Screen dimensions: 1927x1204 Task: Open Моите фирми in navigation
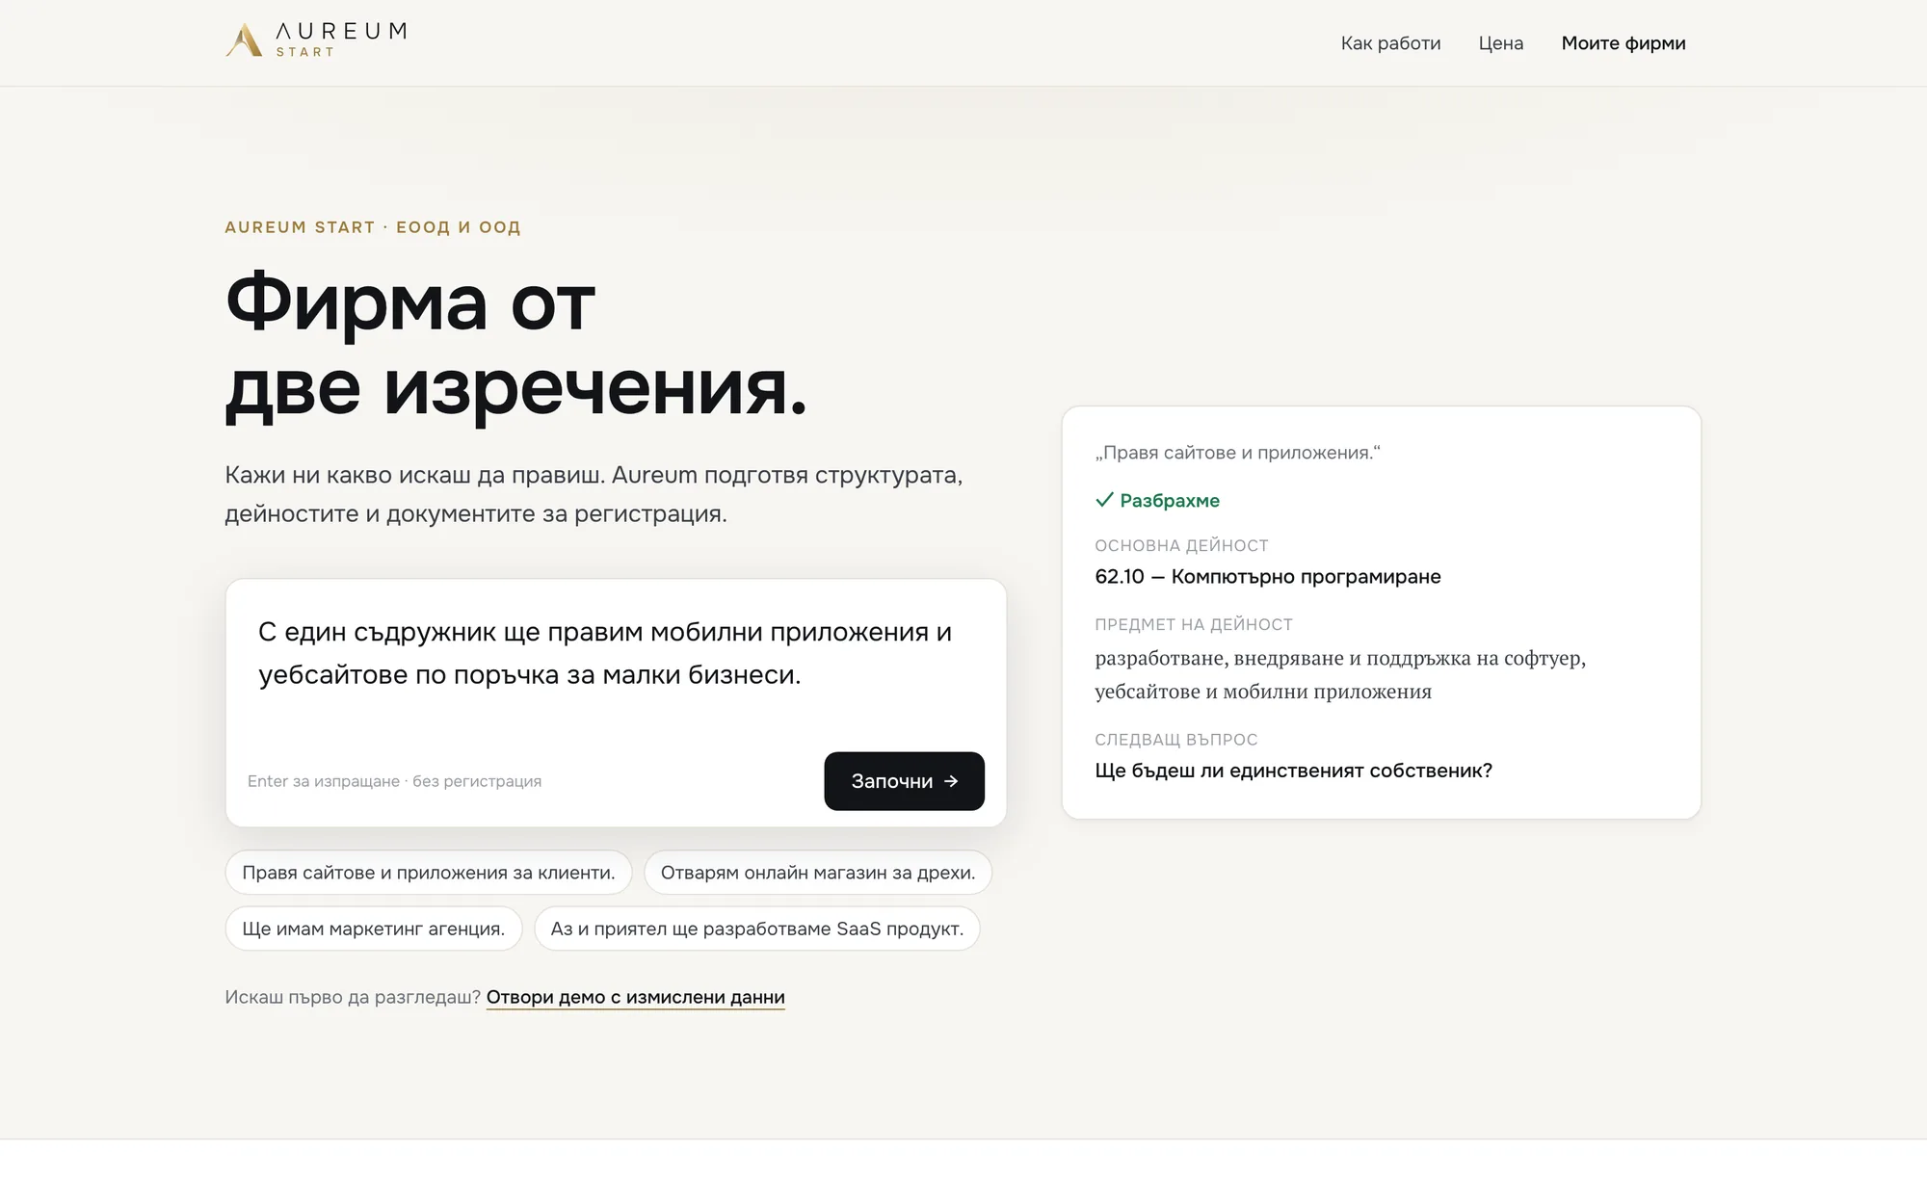point(1623,43)
